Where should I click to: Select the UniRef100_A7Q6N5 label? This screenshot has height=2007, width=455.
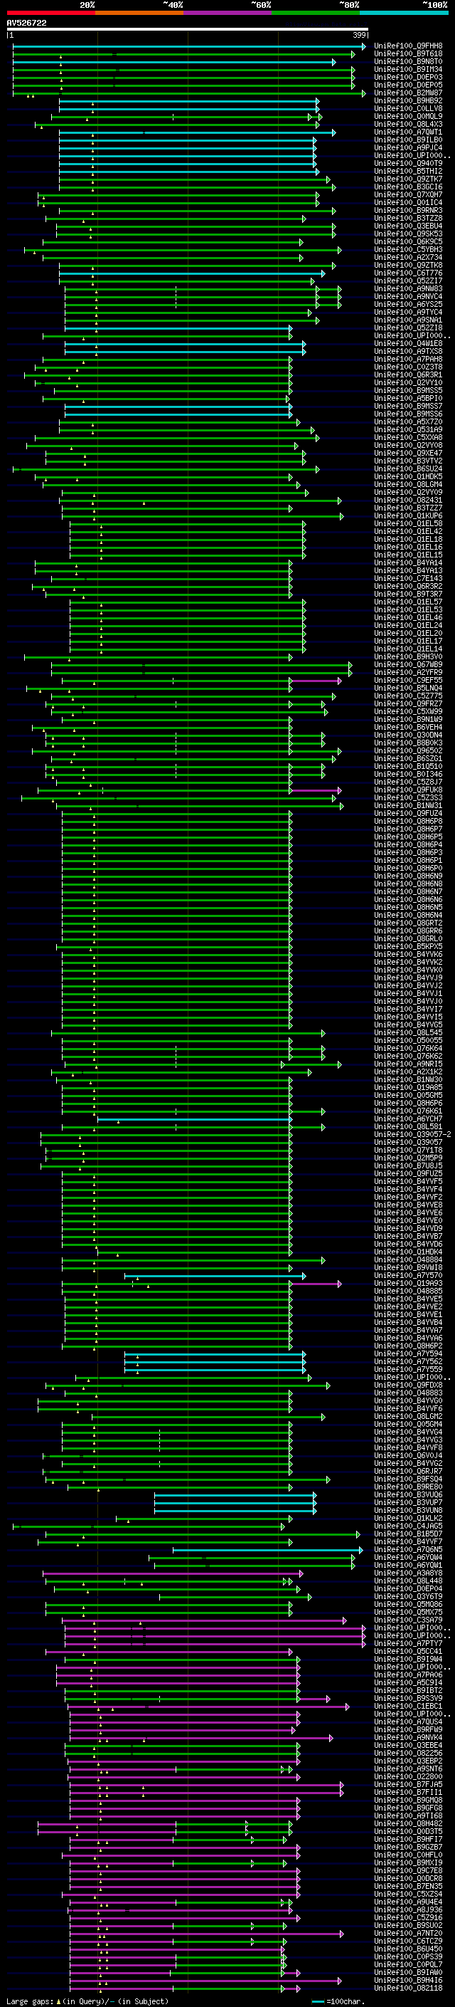[408, 1549]
